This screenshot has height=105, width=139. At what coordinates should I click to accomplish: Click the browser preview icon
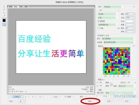(x=21, y=101)
